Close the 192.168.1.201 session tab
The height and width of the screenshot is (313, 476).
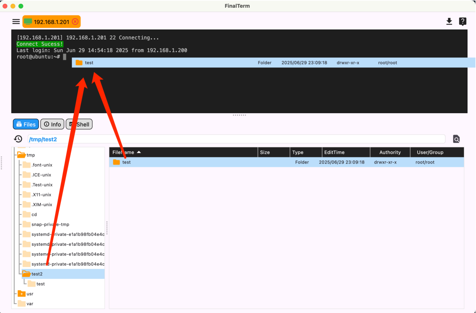pos(75,22)
